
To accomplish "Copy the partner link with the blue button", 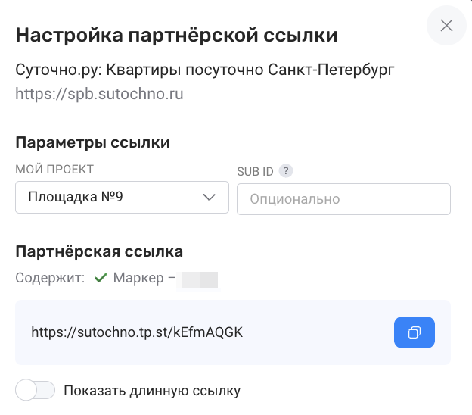I will (x=415, y=332).
